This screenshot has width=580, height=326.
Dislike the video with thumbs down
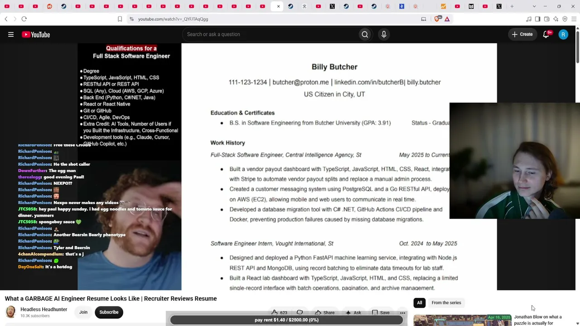click(x=300, y=312)
